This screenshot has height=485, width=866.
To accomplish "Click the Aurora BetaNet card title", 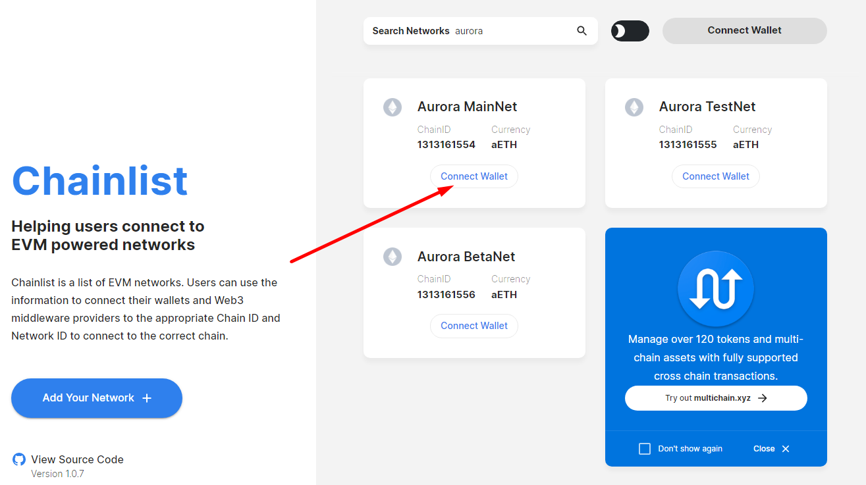I will point(466,257).
